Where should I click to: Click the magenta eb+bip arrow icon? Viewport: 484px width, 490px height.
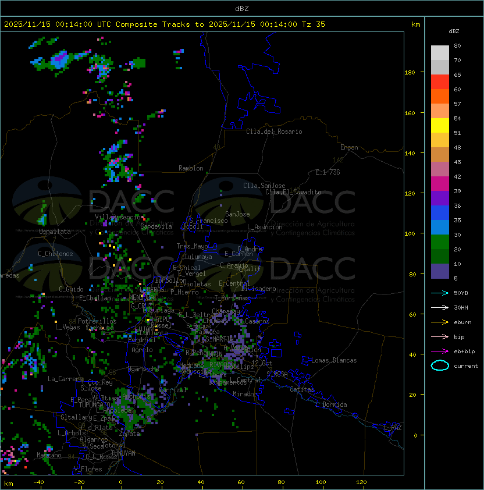(x=440, y=351)
